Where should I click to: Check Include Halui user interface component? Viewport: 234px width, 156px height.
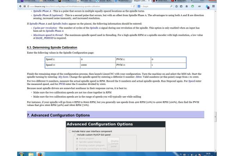(70, 131)
